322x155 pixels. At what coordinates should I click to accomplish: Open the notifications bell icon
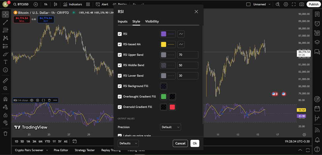(317, 140)
